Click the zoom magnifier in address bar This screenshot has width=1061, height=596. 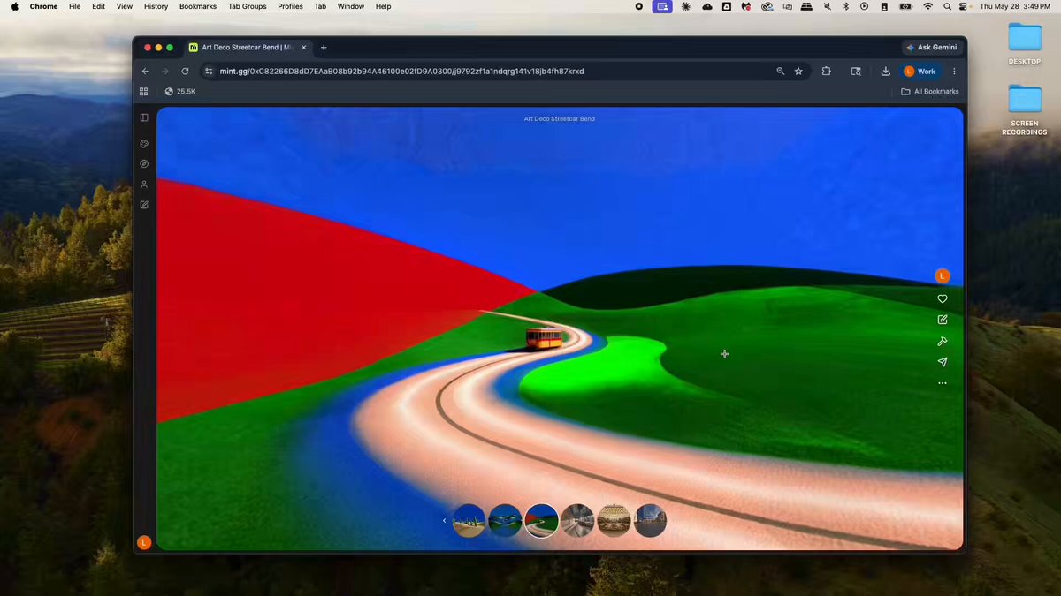click(x=780, y=72)
